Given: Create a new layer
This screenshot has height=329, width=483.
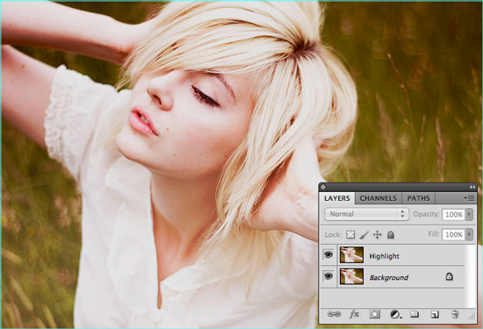Looking at the screenshot, I should tap(435, 314).
